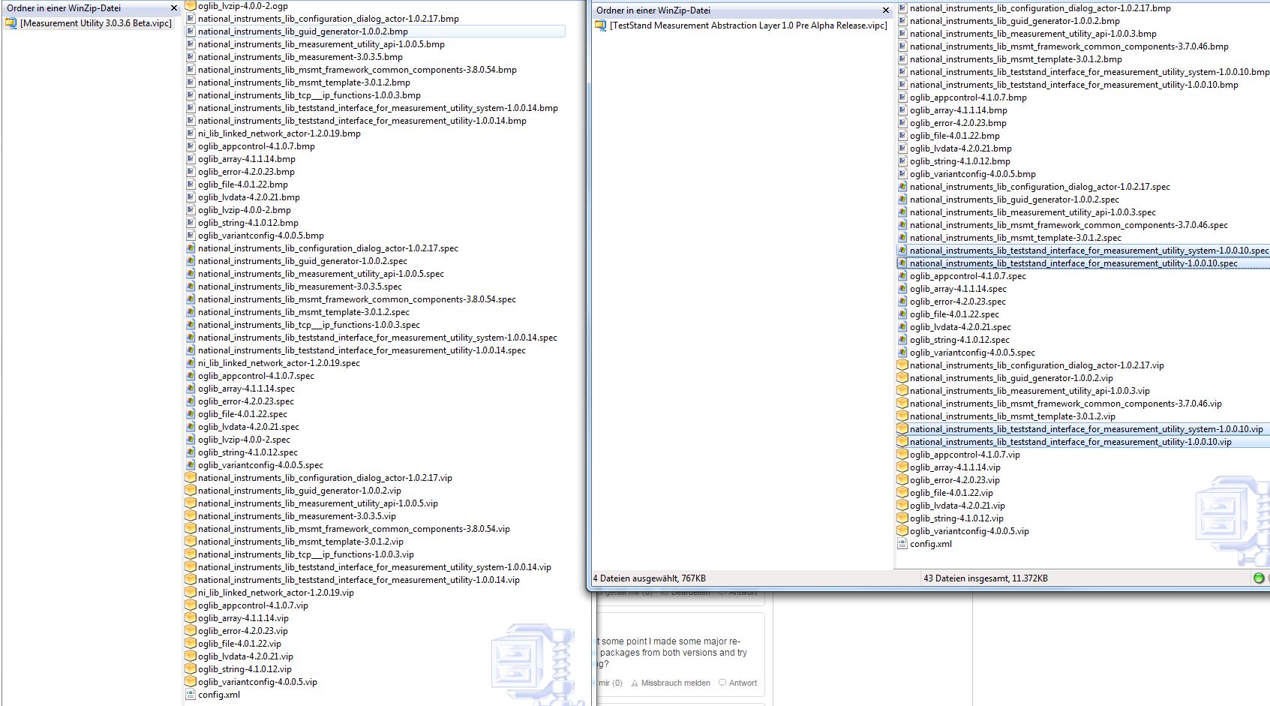Click icon of msmt_template-3.0.1.2.spec, right window

tap(902, 238)
